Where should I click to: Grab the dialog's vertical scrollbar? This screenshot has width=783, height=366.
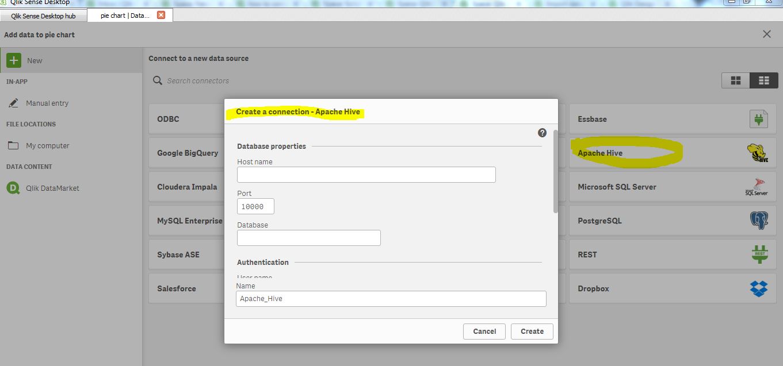[555, 171]
